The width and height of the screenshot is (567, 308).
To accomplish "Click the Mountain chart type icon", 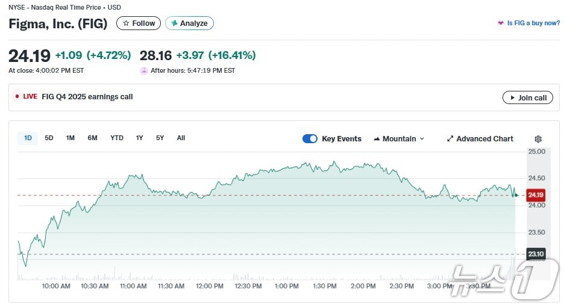I will pyautogui.click(x=377, y=139).
